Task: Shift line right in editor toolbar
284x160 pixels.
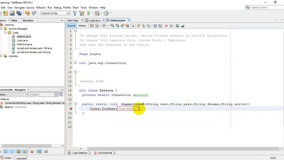Action: 160,26
